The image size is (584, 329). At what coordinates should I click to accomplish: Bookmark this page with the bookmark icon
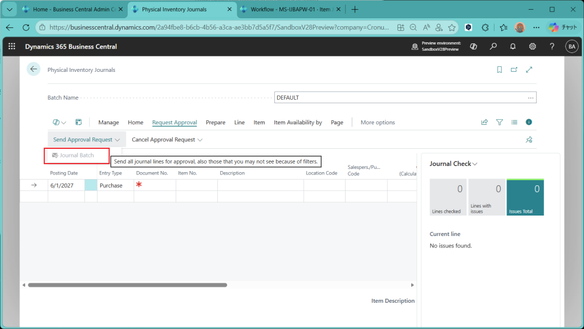(x=500, y=70)
